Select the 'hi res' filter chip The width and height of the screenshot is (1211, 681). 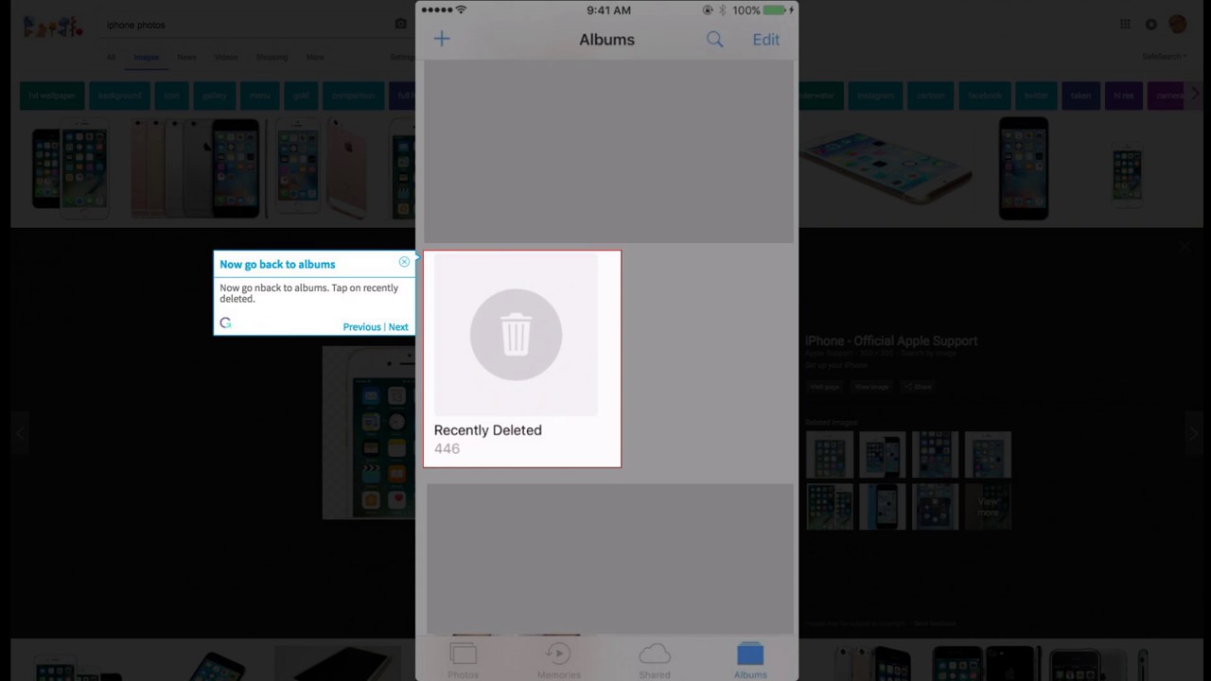tap(1123, 96)
